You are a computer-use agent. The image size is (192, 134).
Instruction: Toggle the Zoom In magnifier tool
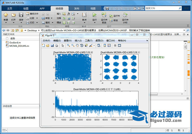(69, 46)
